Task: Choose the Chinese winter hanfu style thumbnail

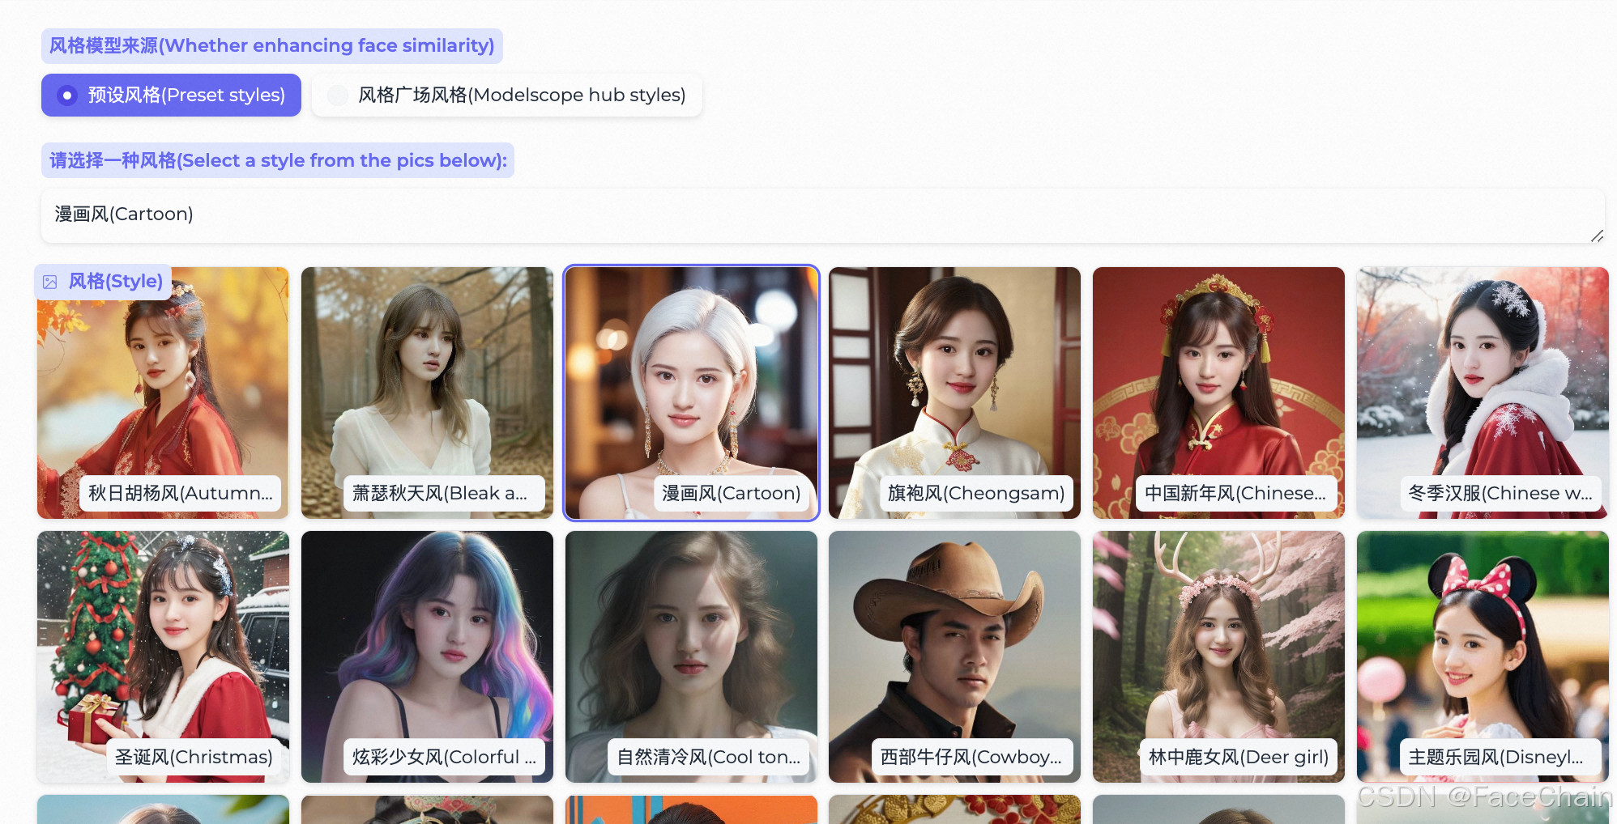Action: (x=1483, y=393)
